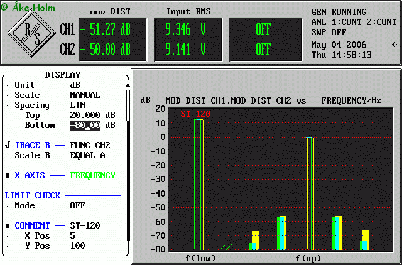Edit the highlighted Bottom -80.00 field
402x265 pixels.
tap(85, 126)
